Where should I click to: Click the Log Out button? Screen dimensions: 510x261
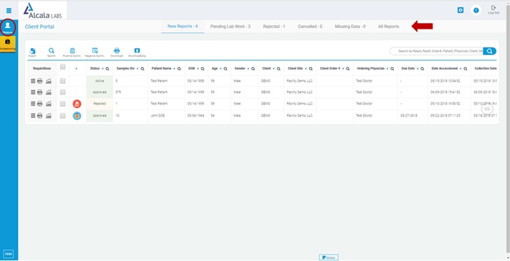(493, 10)
